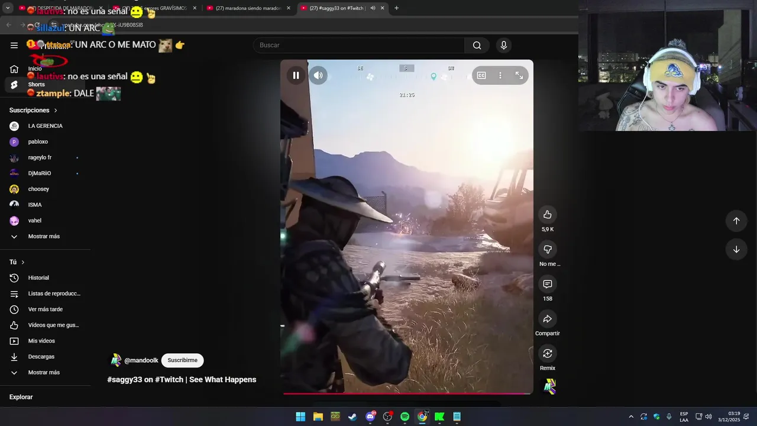Dislike the Short with thumbs down
Viewport: 757px width, 426px height.
[x=548, y=249]
